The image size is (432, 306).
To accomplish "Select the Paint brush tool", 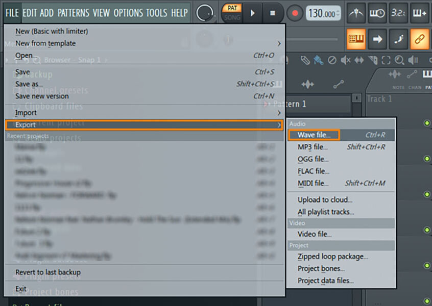I will (318, 60).
